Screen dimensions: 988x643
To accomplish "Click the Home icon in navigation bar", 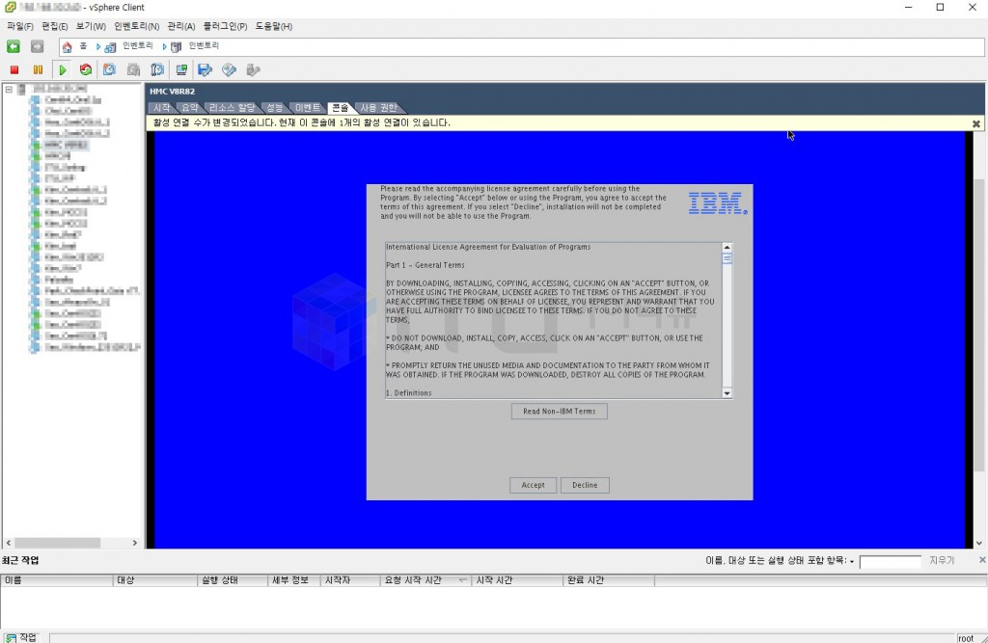I will tap(67, 46).
